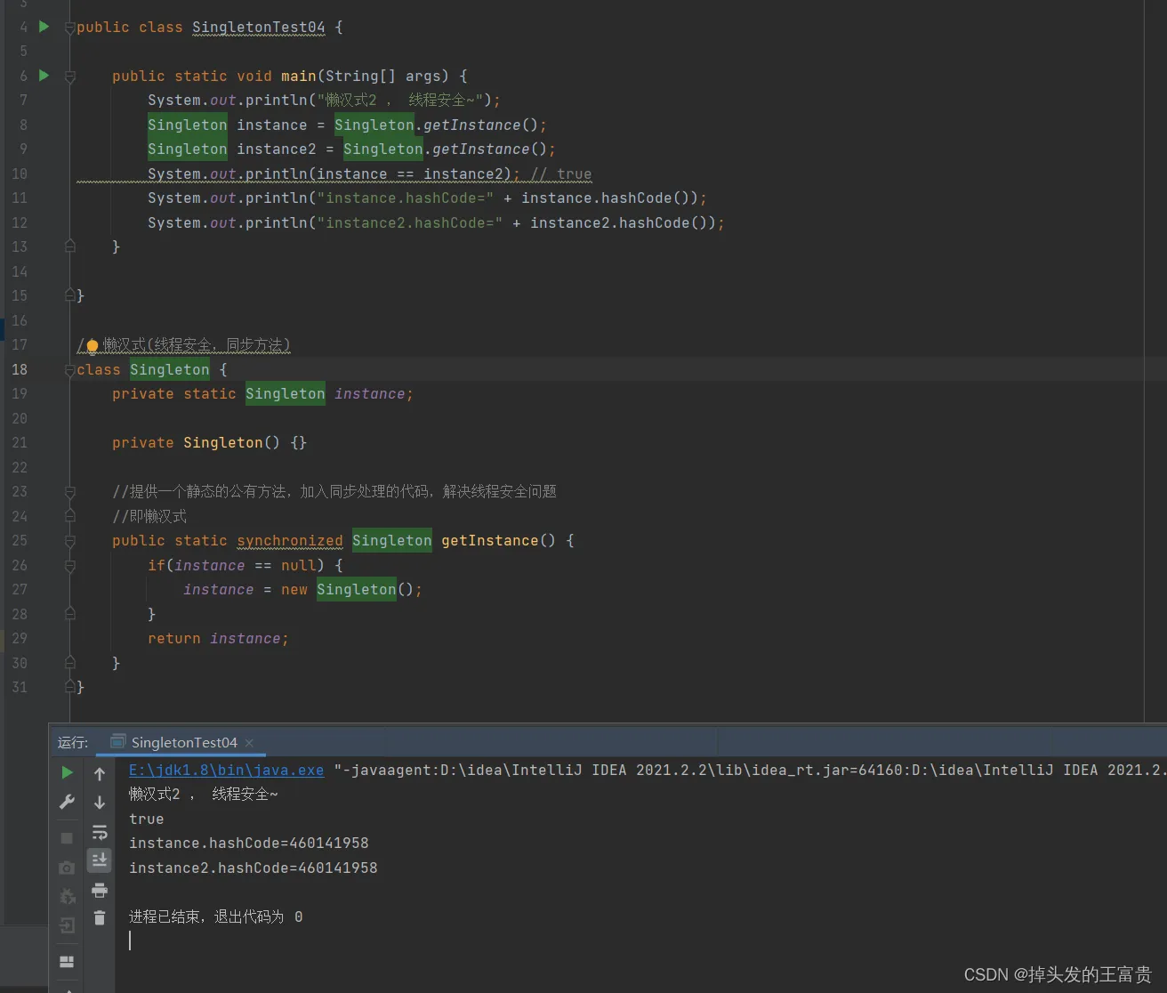The image size is (1167, 993).
Task: Click line number 25 in the gutter
Action: coord(20,540)
